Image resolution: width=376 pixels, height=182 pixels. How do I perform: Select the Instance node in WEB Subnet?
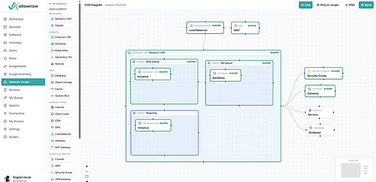153,74
